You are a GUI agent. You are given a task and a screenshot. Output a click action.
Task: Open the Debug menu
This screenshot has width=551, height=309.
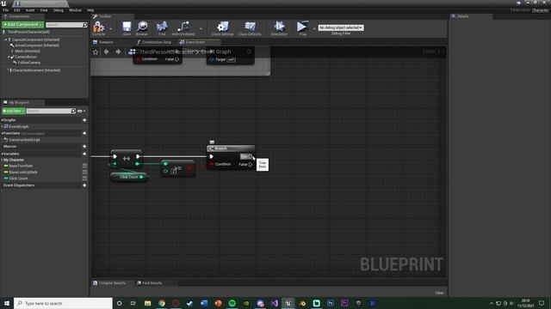coord(59,10)
